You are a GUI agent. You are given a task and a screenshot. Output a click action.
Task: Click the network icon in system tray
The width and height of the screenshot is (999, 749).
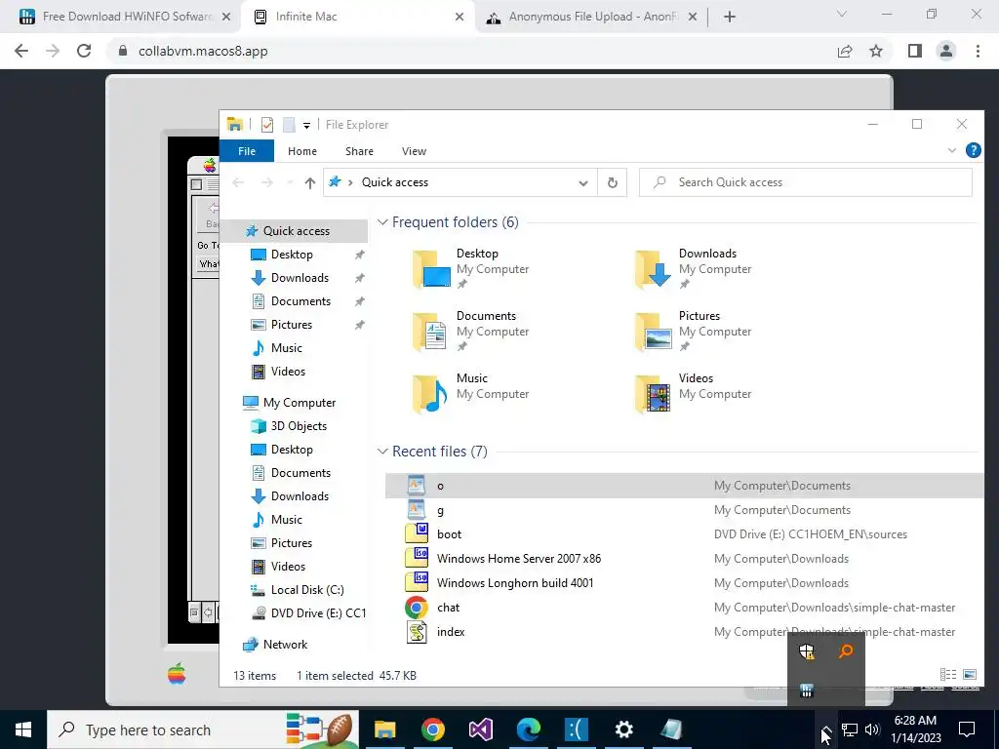[850, 729]
